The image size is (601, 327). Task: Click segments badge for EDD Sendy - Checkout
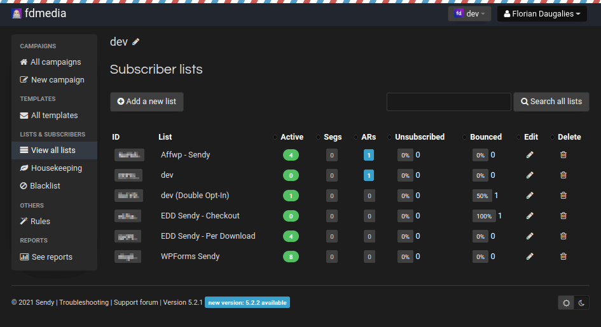pyautogui.click(x=332, y=216)
